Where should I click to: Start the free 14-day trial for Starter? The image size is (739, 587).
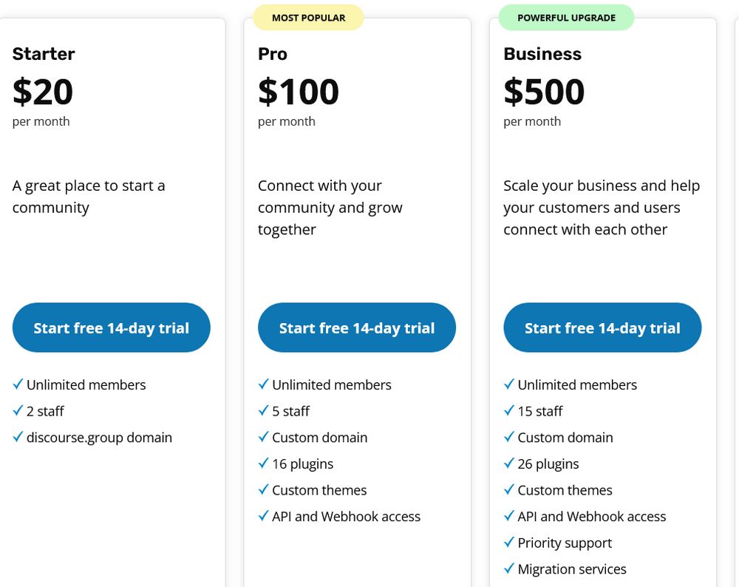[112, 328]
